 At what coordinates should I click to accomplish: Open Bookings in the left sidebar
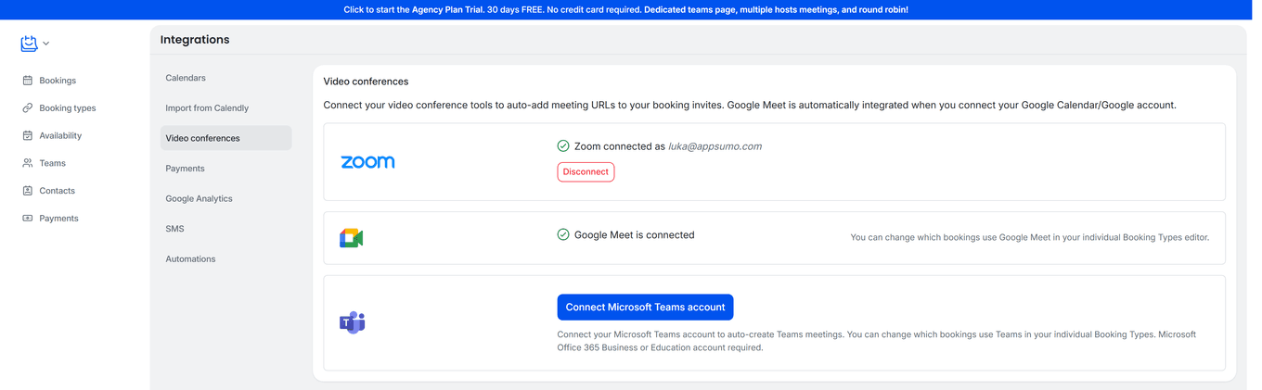coord(58,81)
